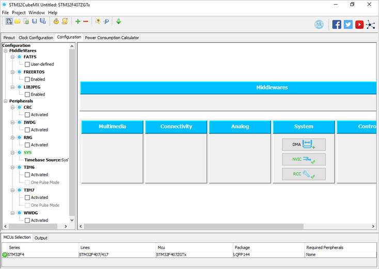This screenshot has width=379, height=269.
Task: Tick the CRC Activated checkbox
Action: (27, 115)
